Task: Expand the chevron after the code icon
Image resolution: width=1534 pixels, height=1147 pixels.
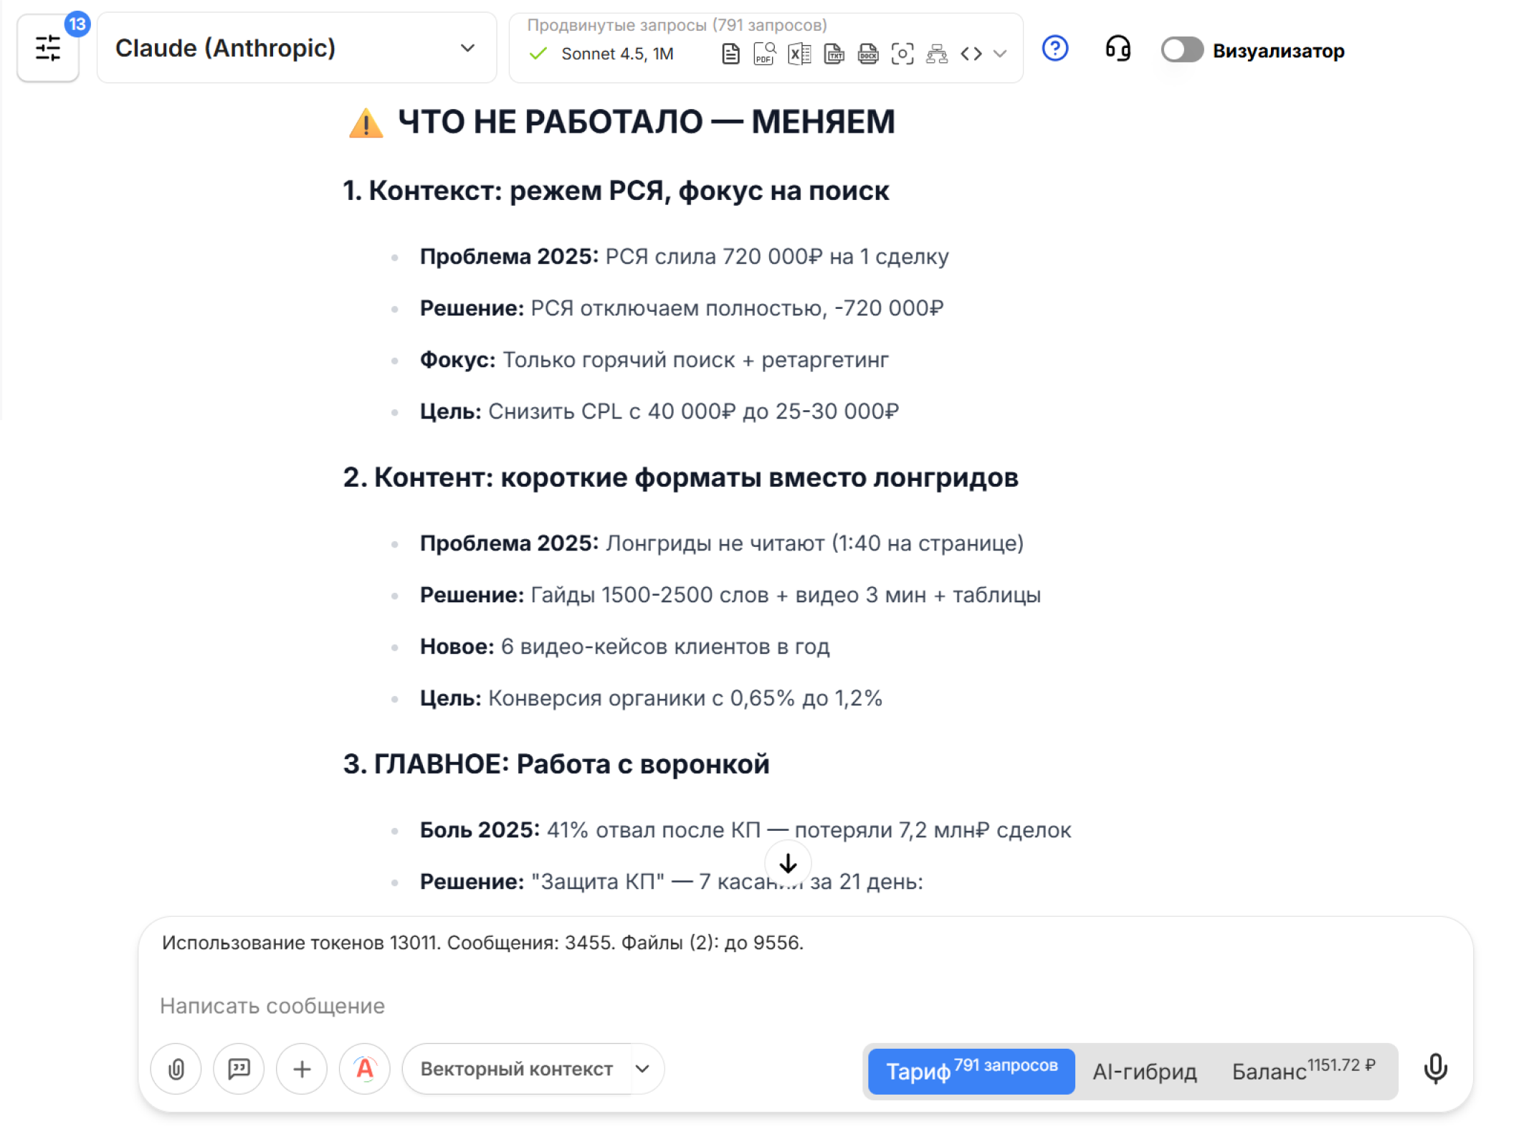Action: coord(999,54)
